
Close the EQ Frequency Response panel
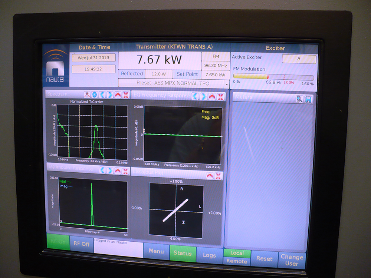(x=220, y=97)
